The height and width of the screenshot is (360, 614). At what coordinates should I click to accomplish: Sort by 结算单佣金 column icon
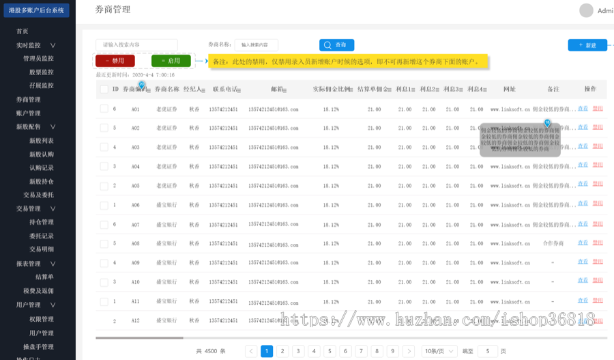(x=390, y=91)
